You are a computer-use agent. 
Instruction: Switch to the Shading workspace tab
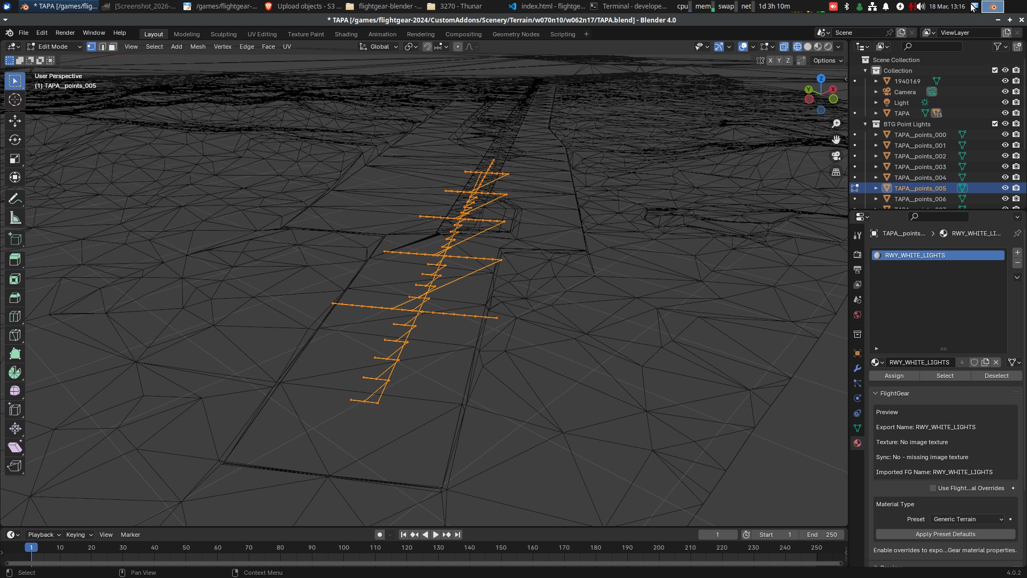click(346, 34)
